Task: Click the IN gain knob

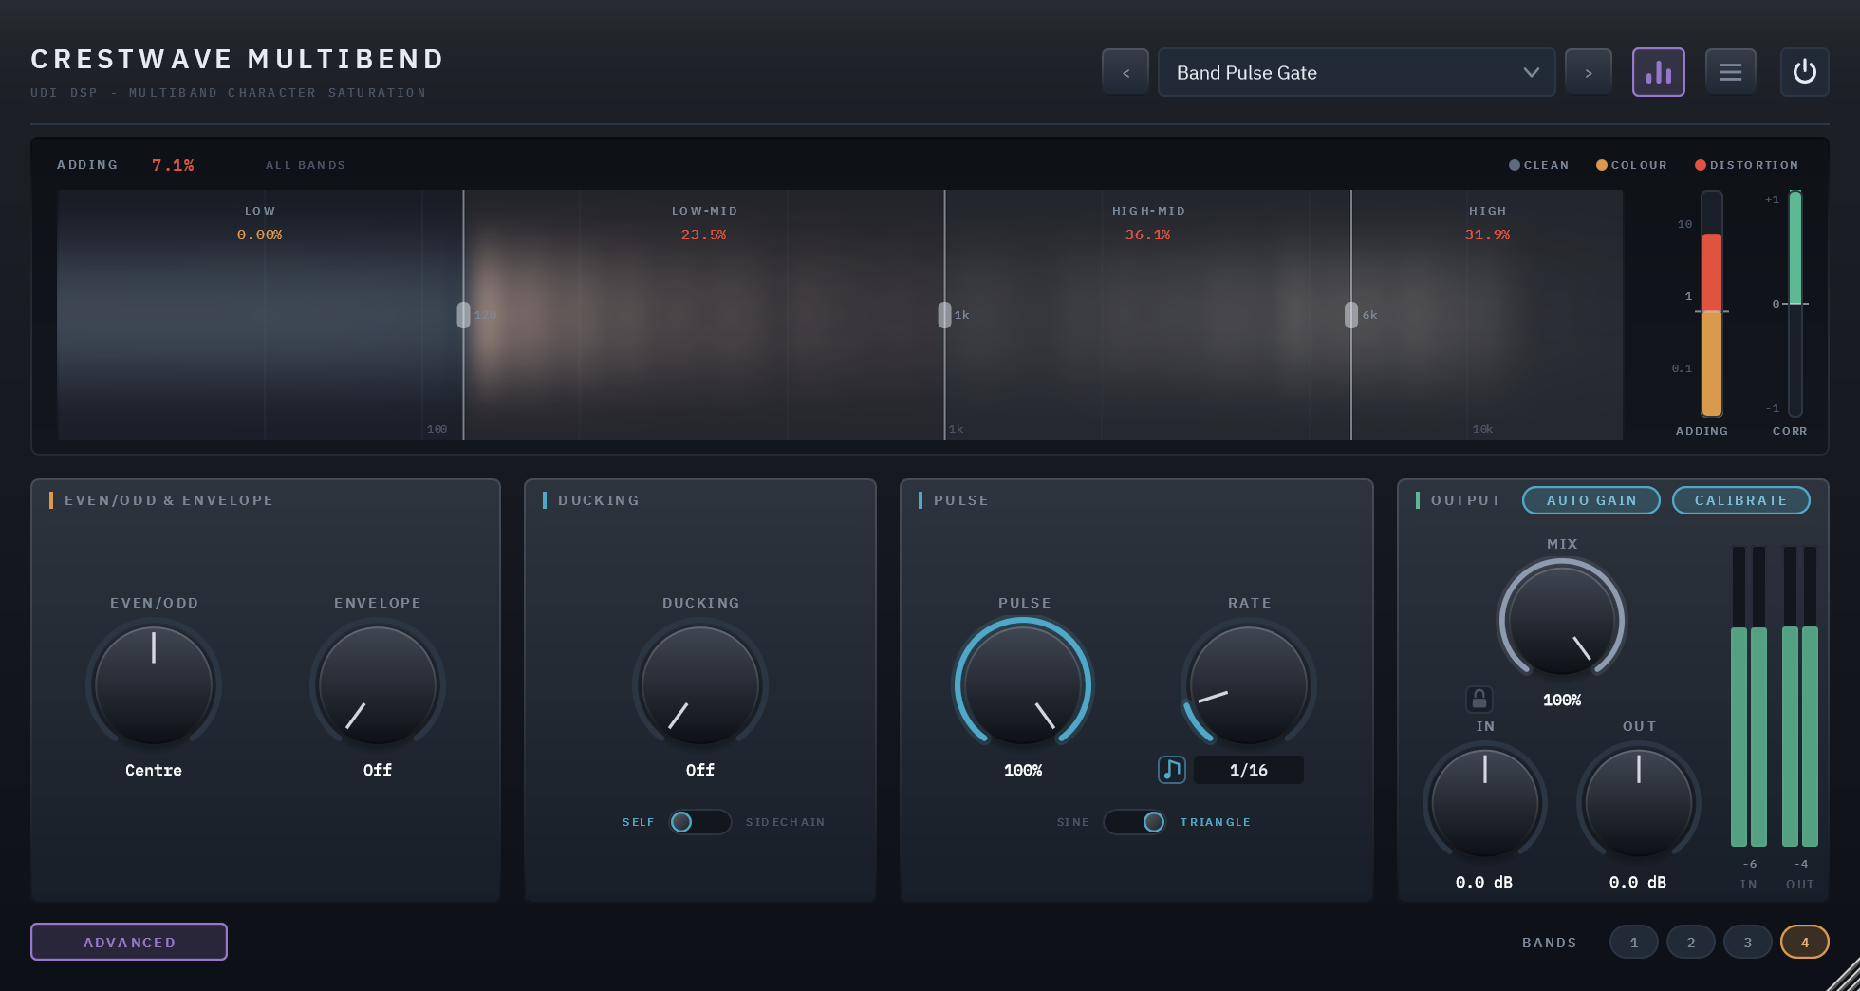Action: pos(1485,803)
